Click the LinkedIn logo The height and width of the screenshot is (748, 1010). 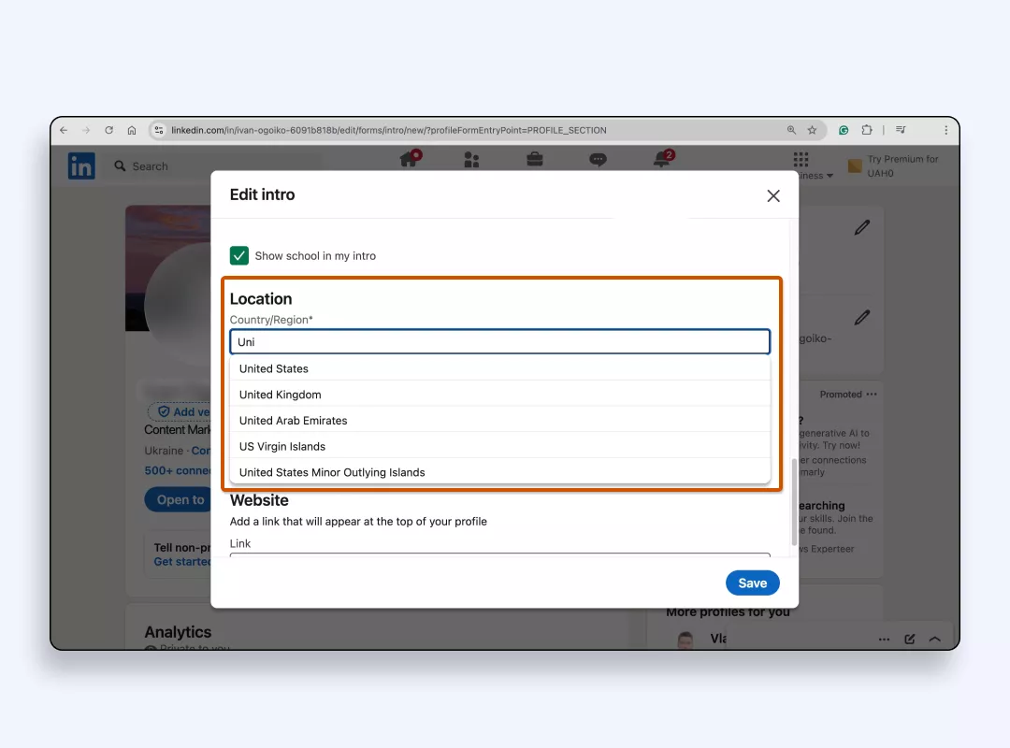(x=81, y=165)
